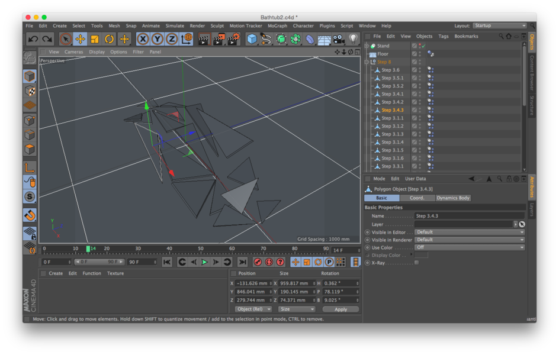Click the Redo arrow in the top toolbar
559x355 pixels.
[47, 39]
